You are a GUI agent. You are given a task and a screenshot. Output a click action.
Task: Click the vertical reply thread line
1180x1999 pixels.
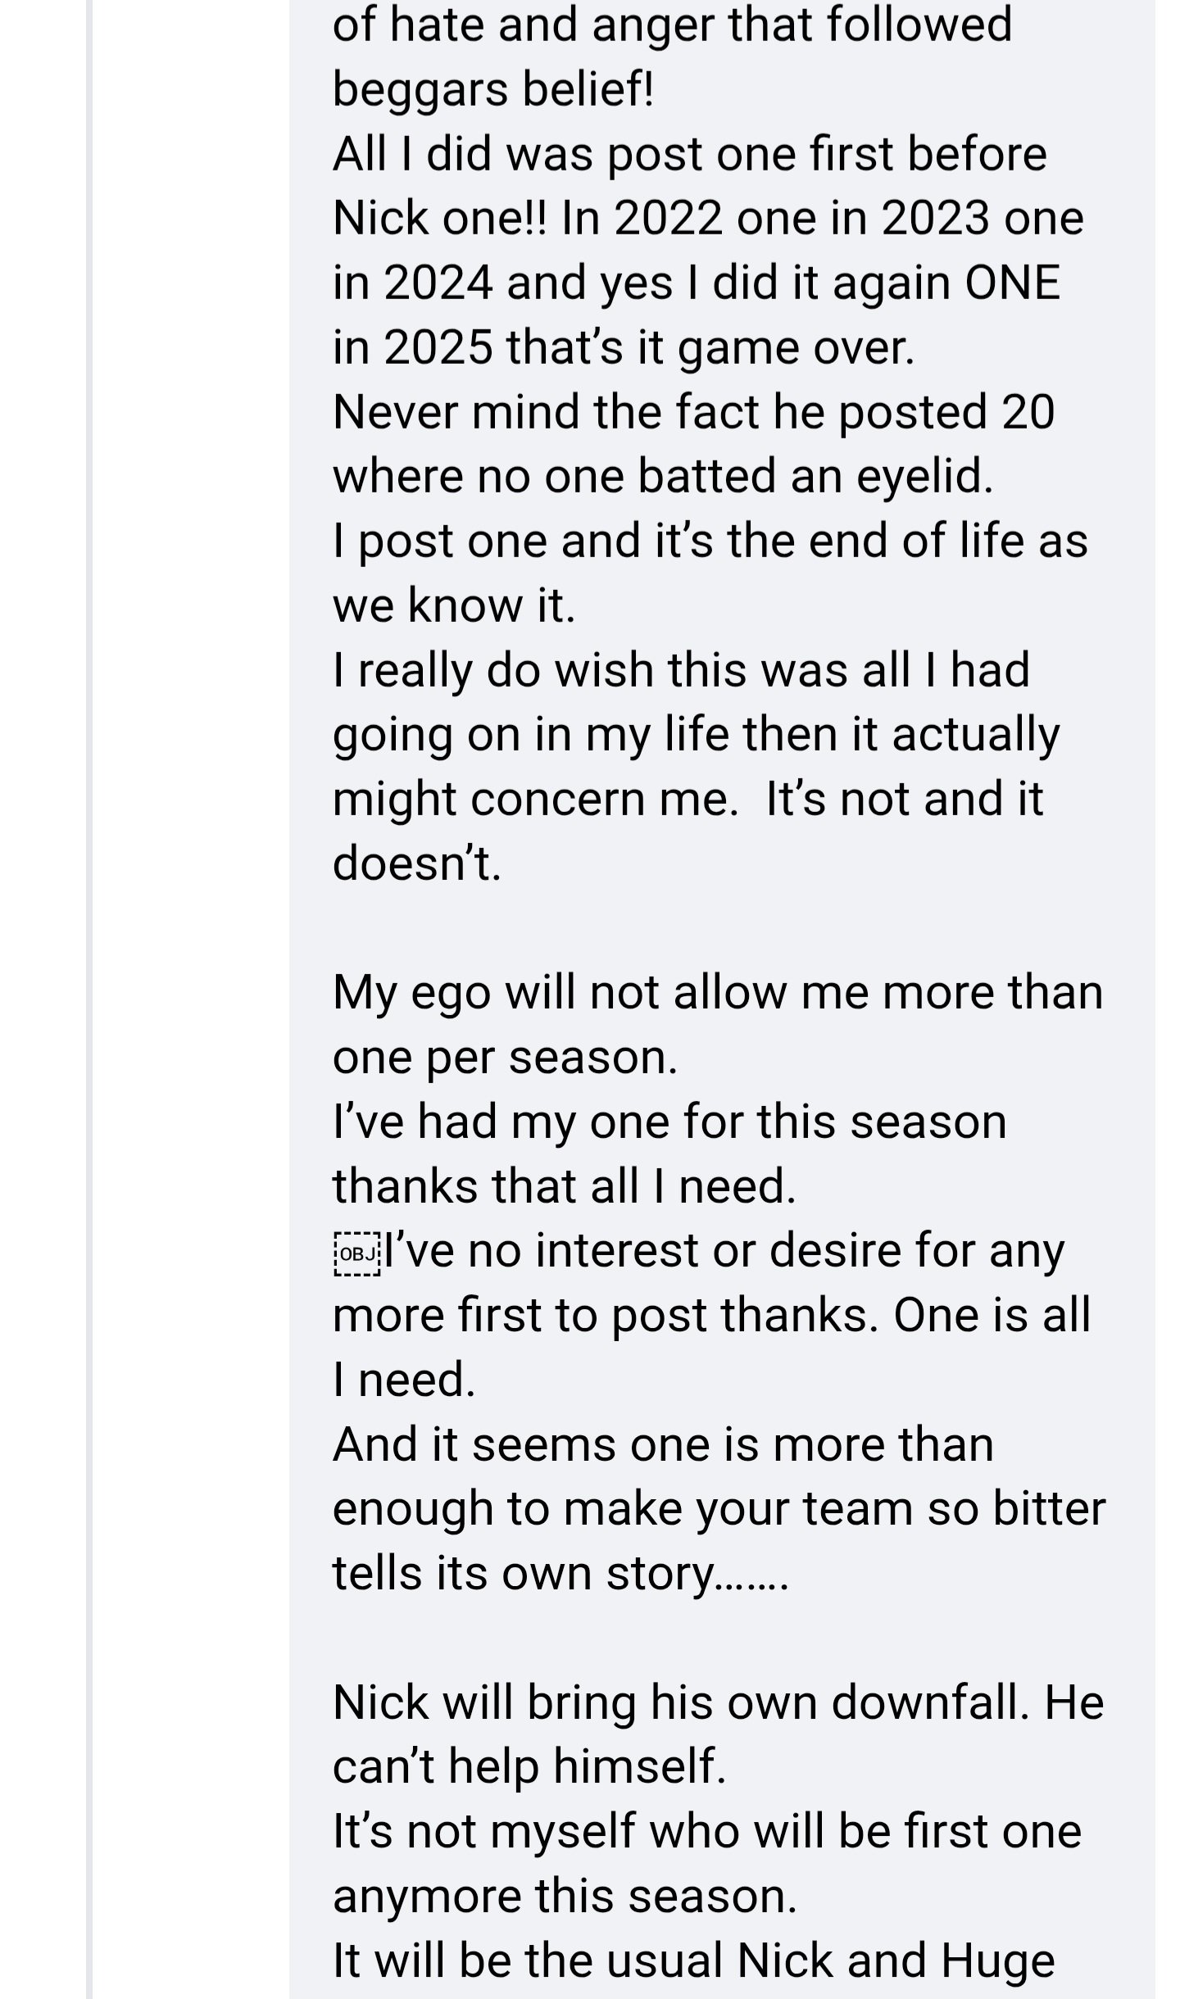[x=89, y=999]
